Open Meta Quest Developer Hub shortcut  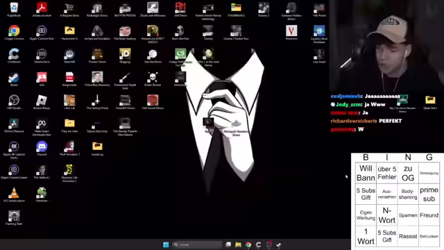(42, 126)
